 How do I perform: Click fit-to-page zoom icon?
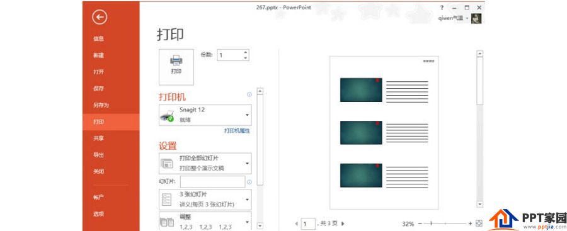pos(479,224)
